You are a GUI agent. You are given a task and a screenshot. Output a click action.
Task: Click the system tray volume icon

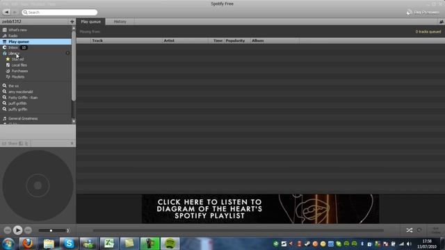click(409, 244)
